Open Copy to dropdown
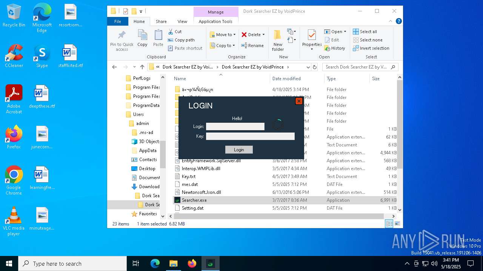 222,46
